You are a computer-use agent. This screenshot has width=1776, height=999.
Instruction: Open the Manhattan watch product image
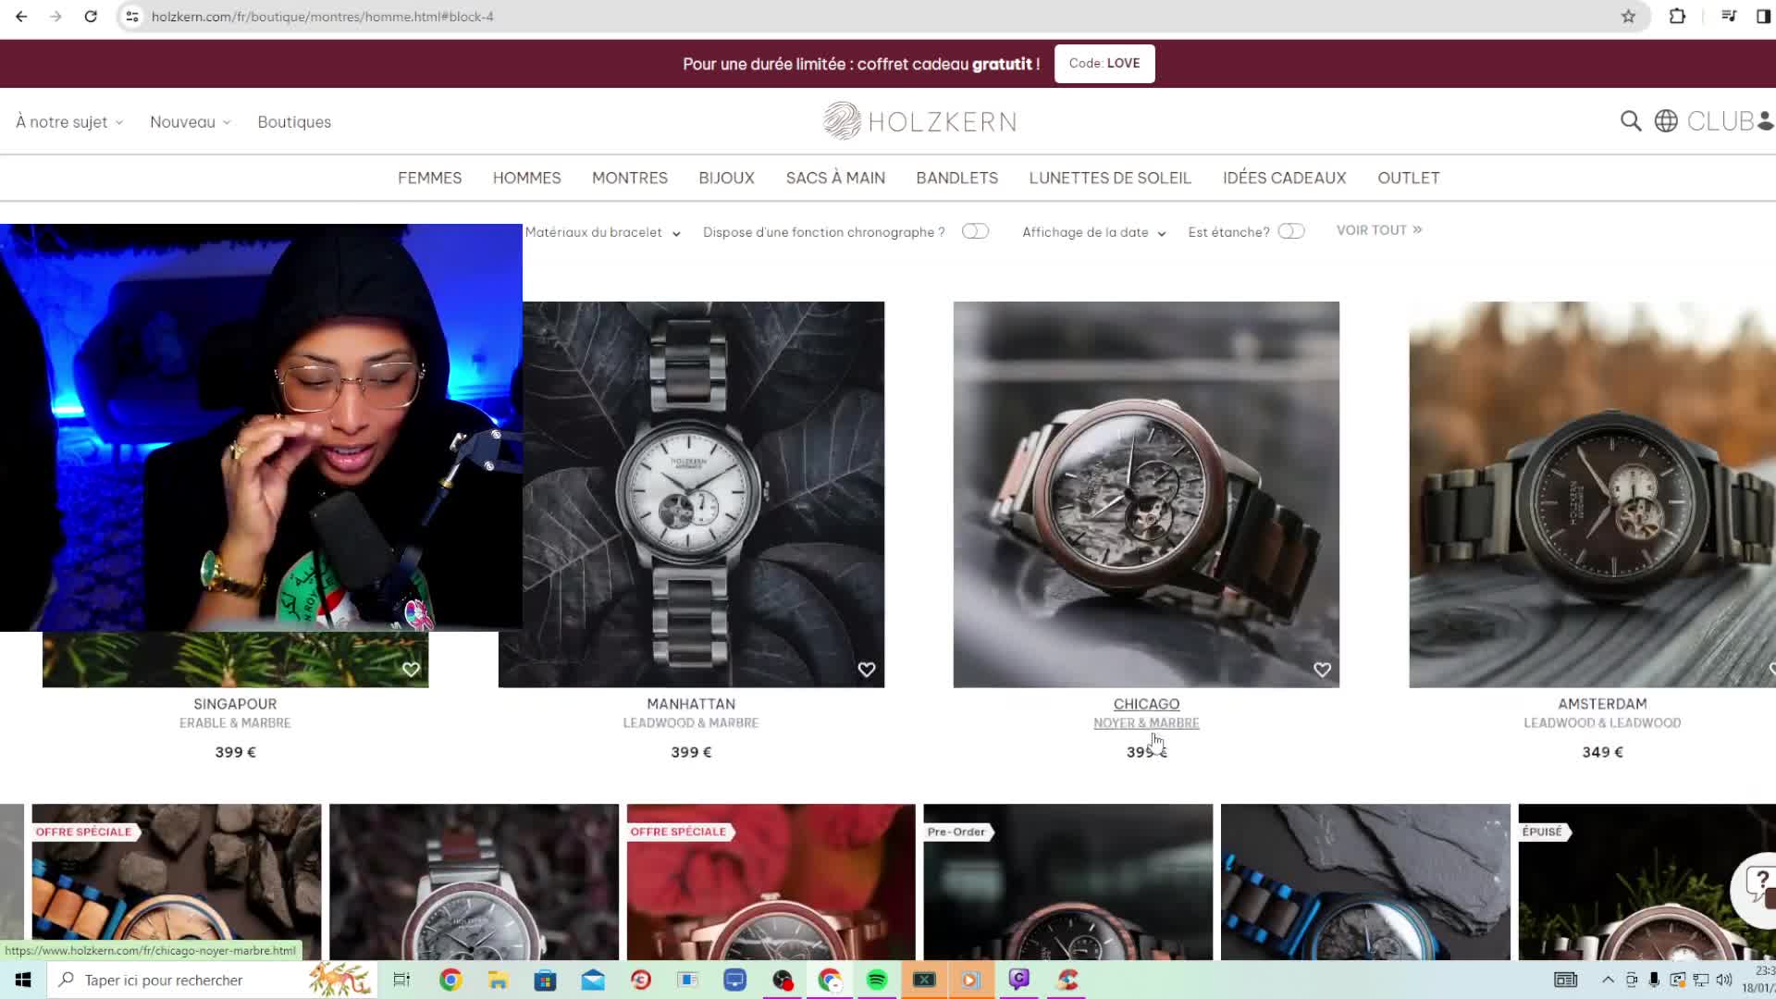coord(691,494)
